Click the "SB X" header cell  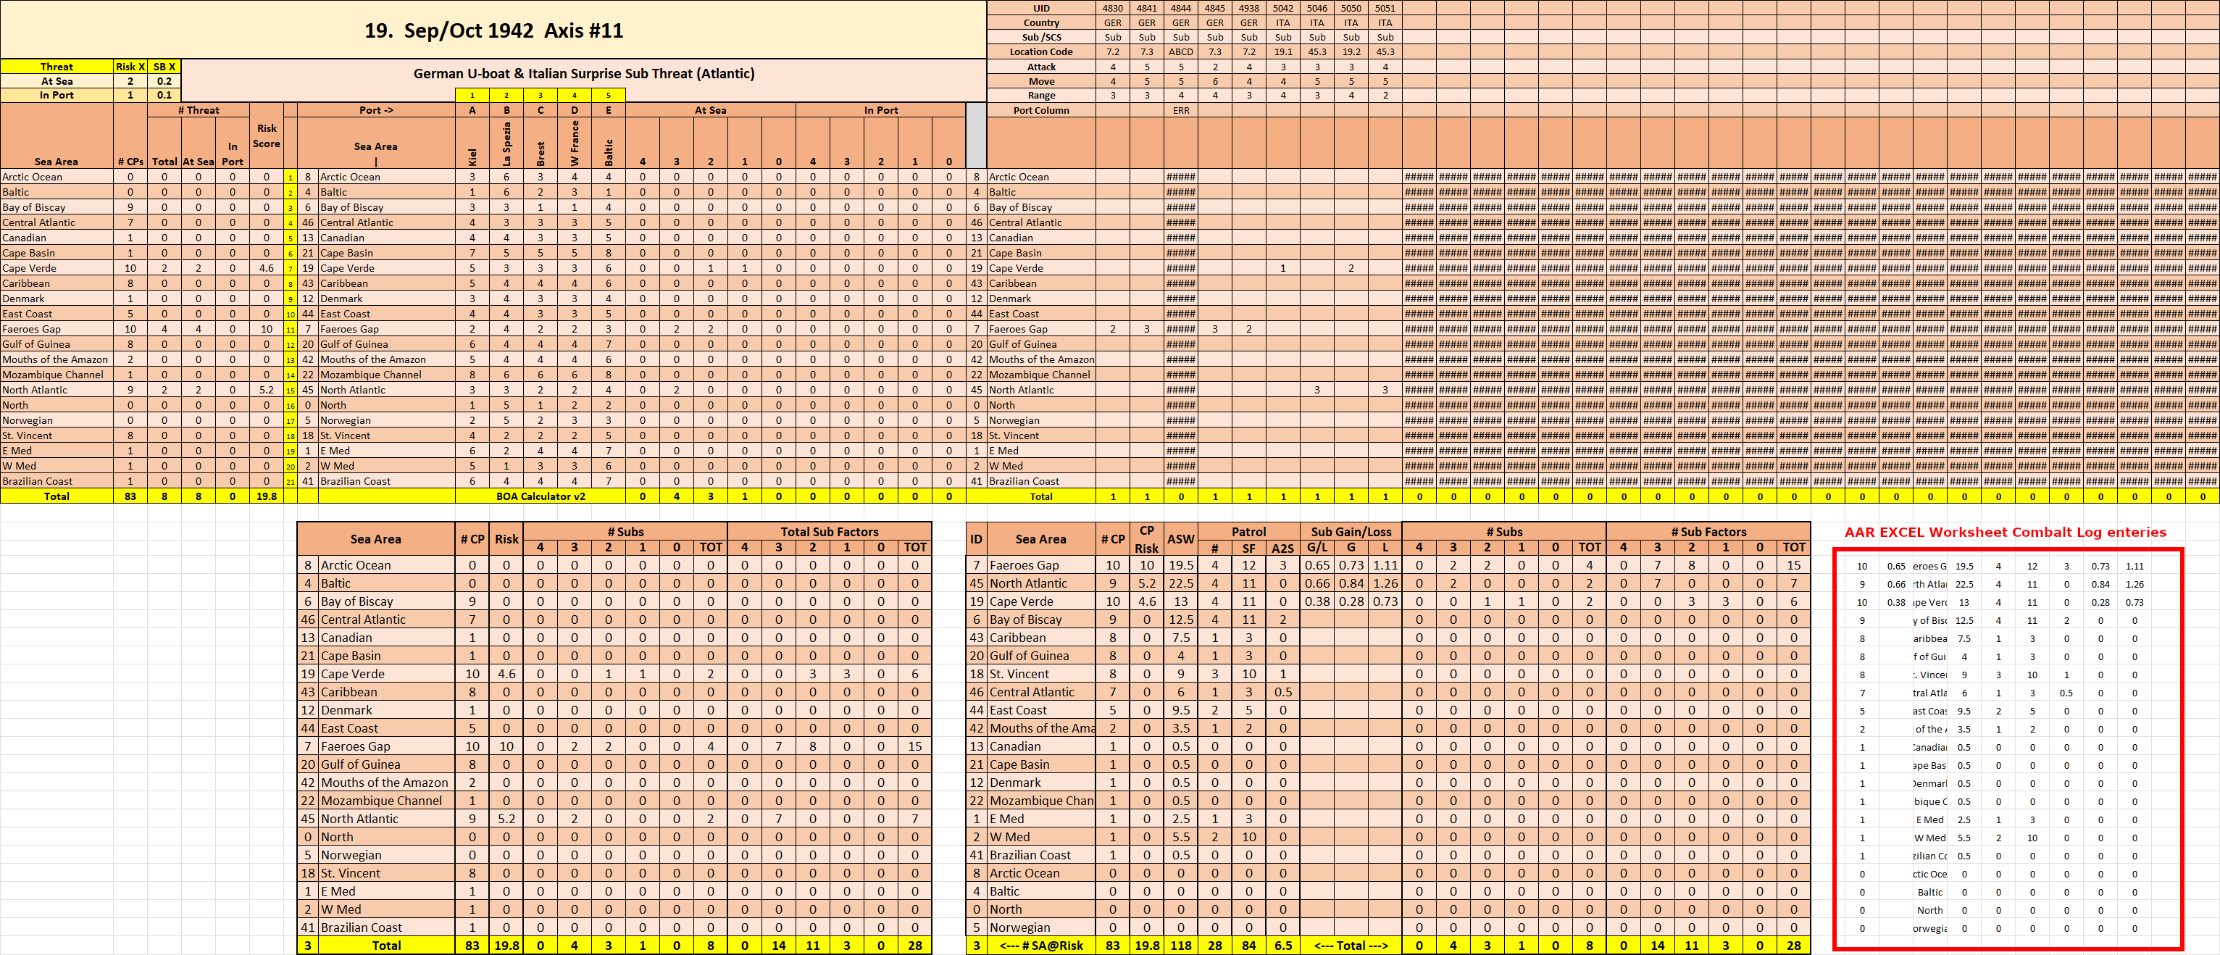click(164, 67)
